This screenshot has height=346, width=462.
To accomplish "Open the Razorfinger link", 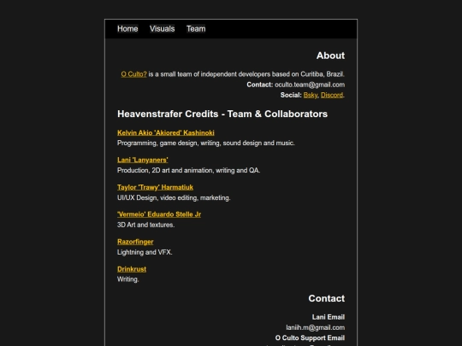I will 135,242.
